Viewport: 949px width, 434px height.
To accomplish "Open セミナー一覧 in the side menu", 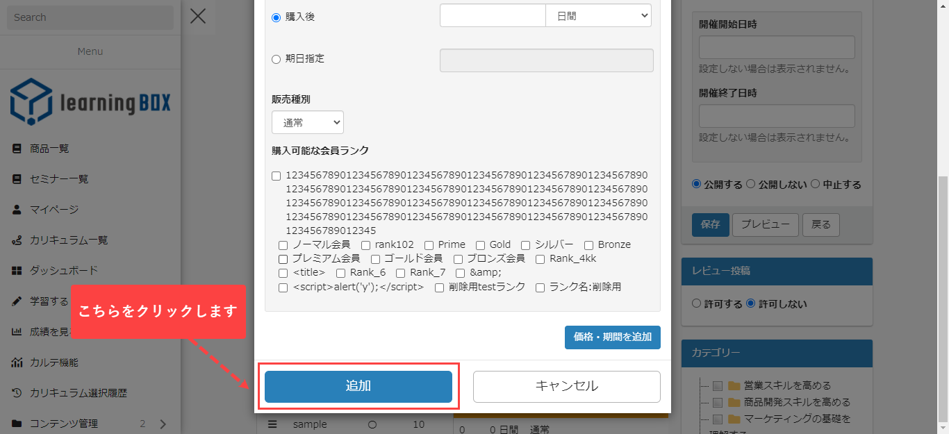I will (x=59, y=179).
